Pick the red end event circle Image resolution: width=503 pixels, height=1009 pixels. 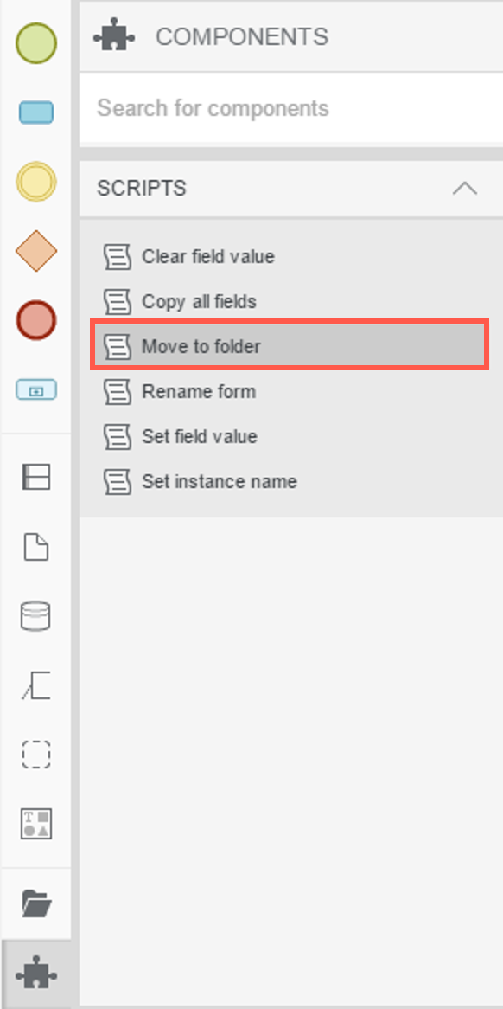(x=36, y=320)
